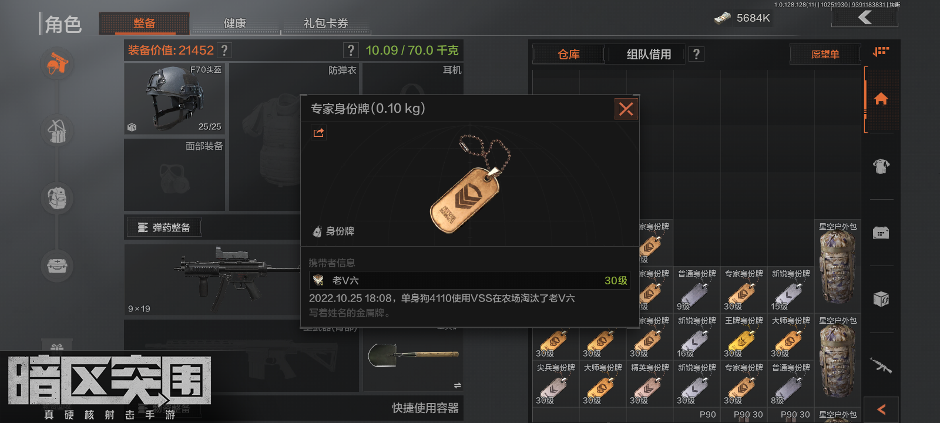Image resolution: width=940 pixels, height=423 pixels.
Task: Select the 组队借用 tab
Action: click(649, 54)
